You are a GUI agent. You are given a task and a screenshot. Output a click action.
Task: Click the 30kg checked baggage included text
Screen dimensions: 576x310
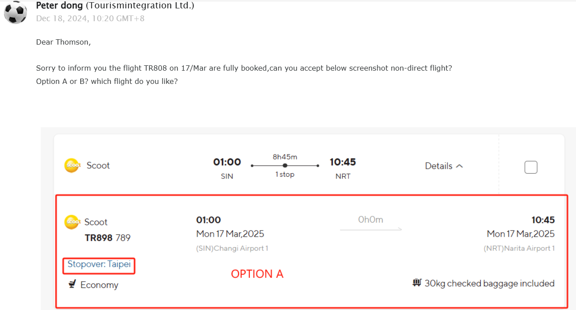pos(489,284)
